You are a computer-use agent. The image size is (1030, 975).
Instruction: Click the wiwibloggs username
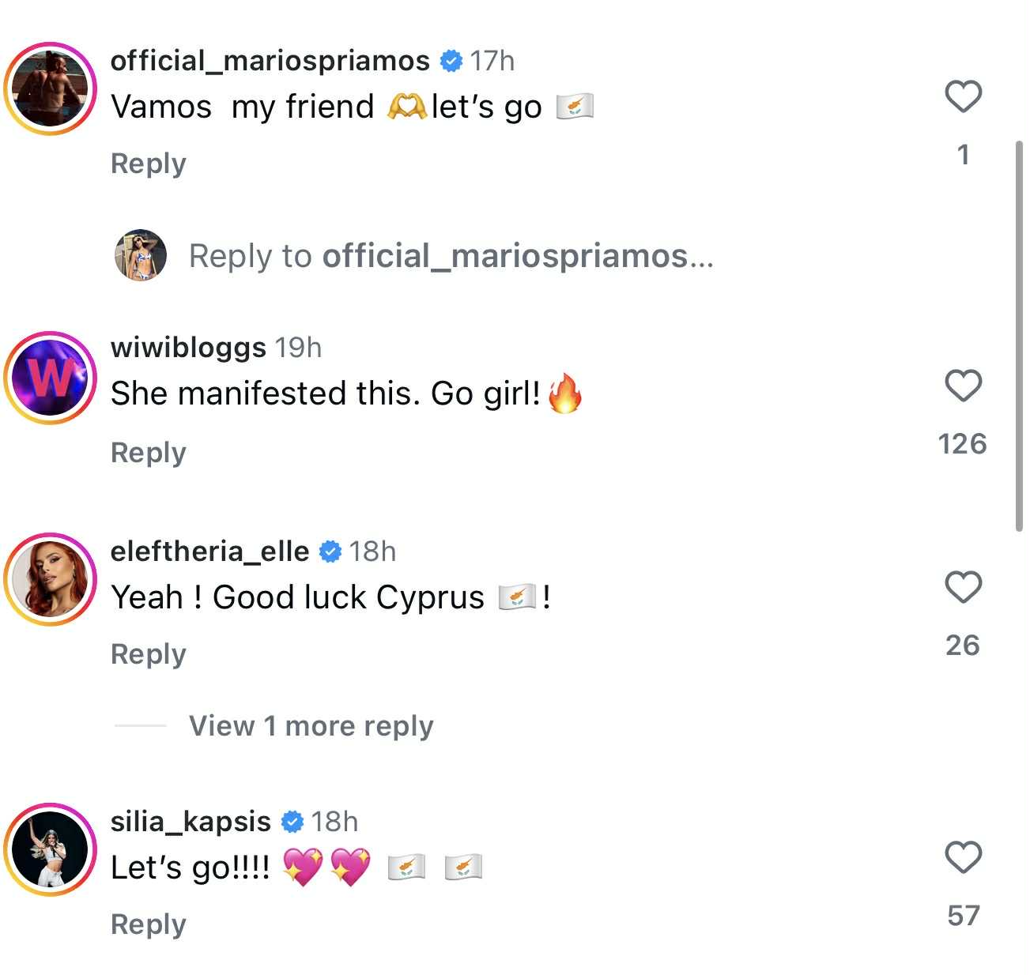(188, 348)
